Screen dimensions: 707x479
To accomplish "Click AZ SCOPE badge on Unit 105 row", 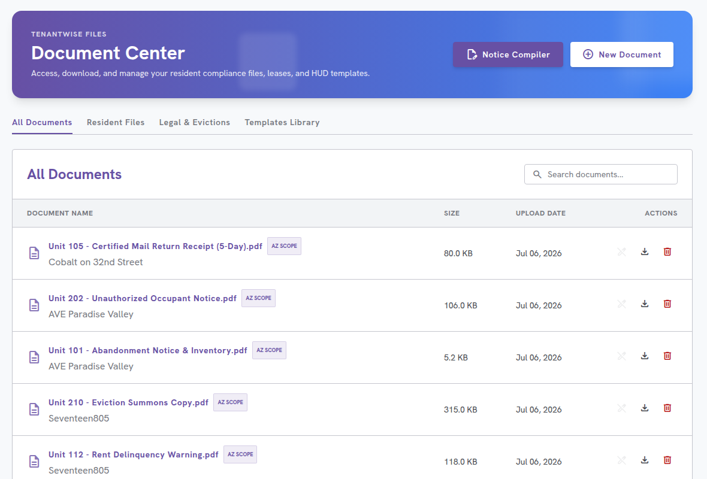I will (x=284, y=246).
